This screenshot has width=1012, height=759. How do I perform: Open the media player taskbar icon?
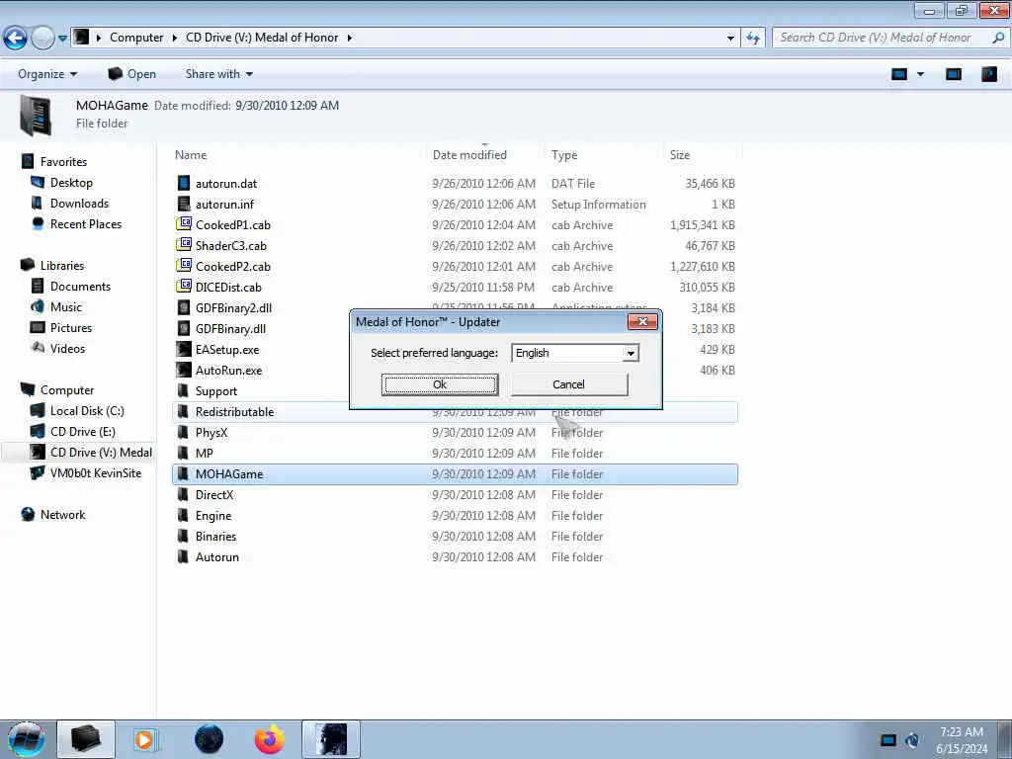(146, 739)
